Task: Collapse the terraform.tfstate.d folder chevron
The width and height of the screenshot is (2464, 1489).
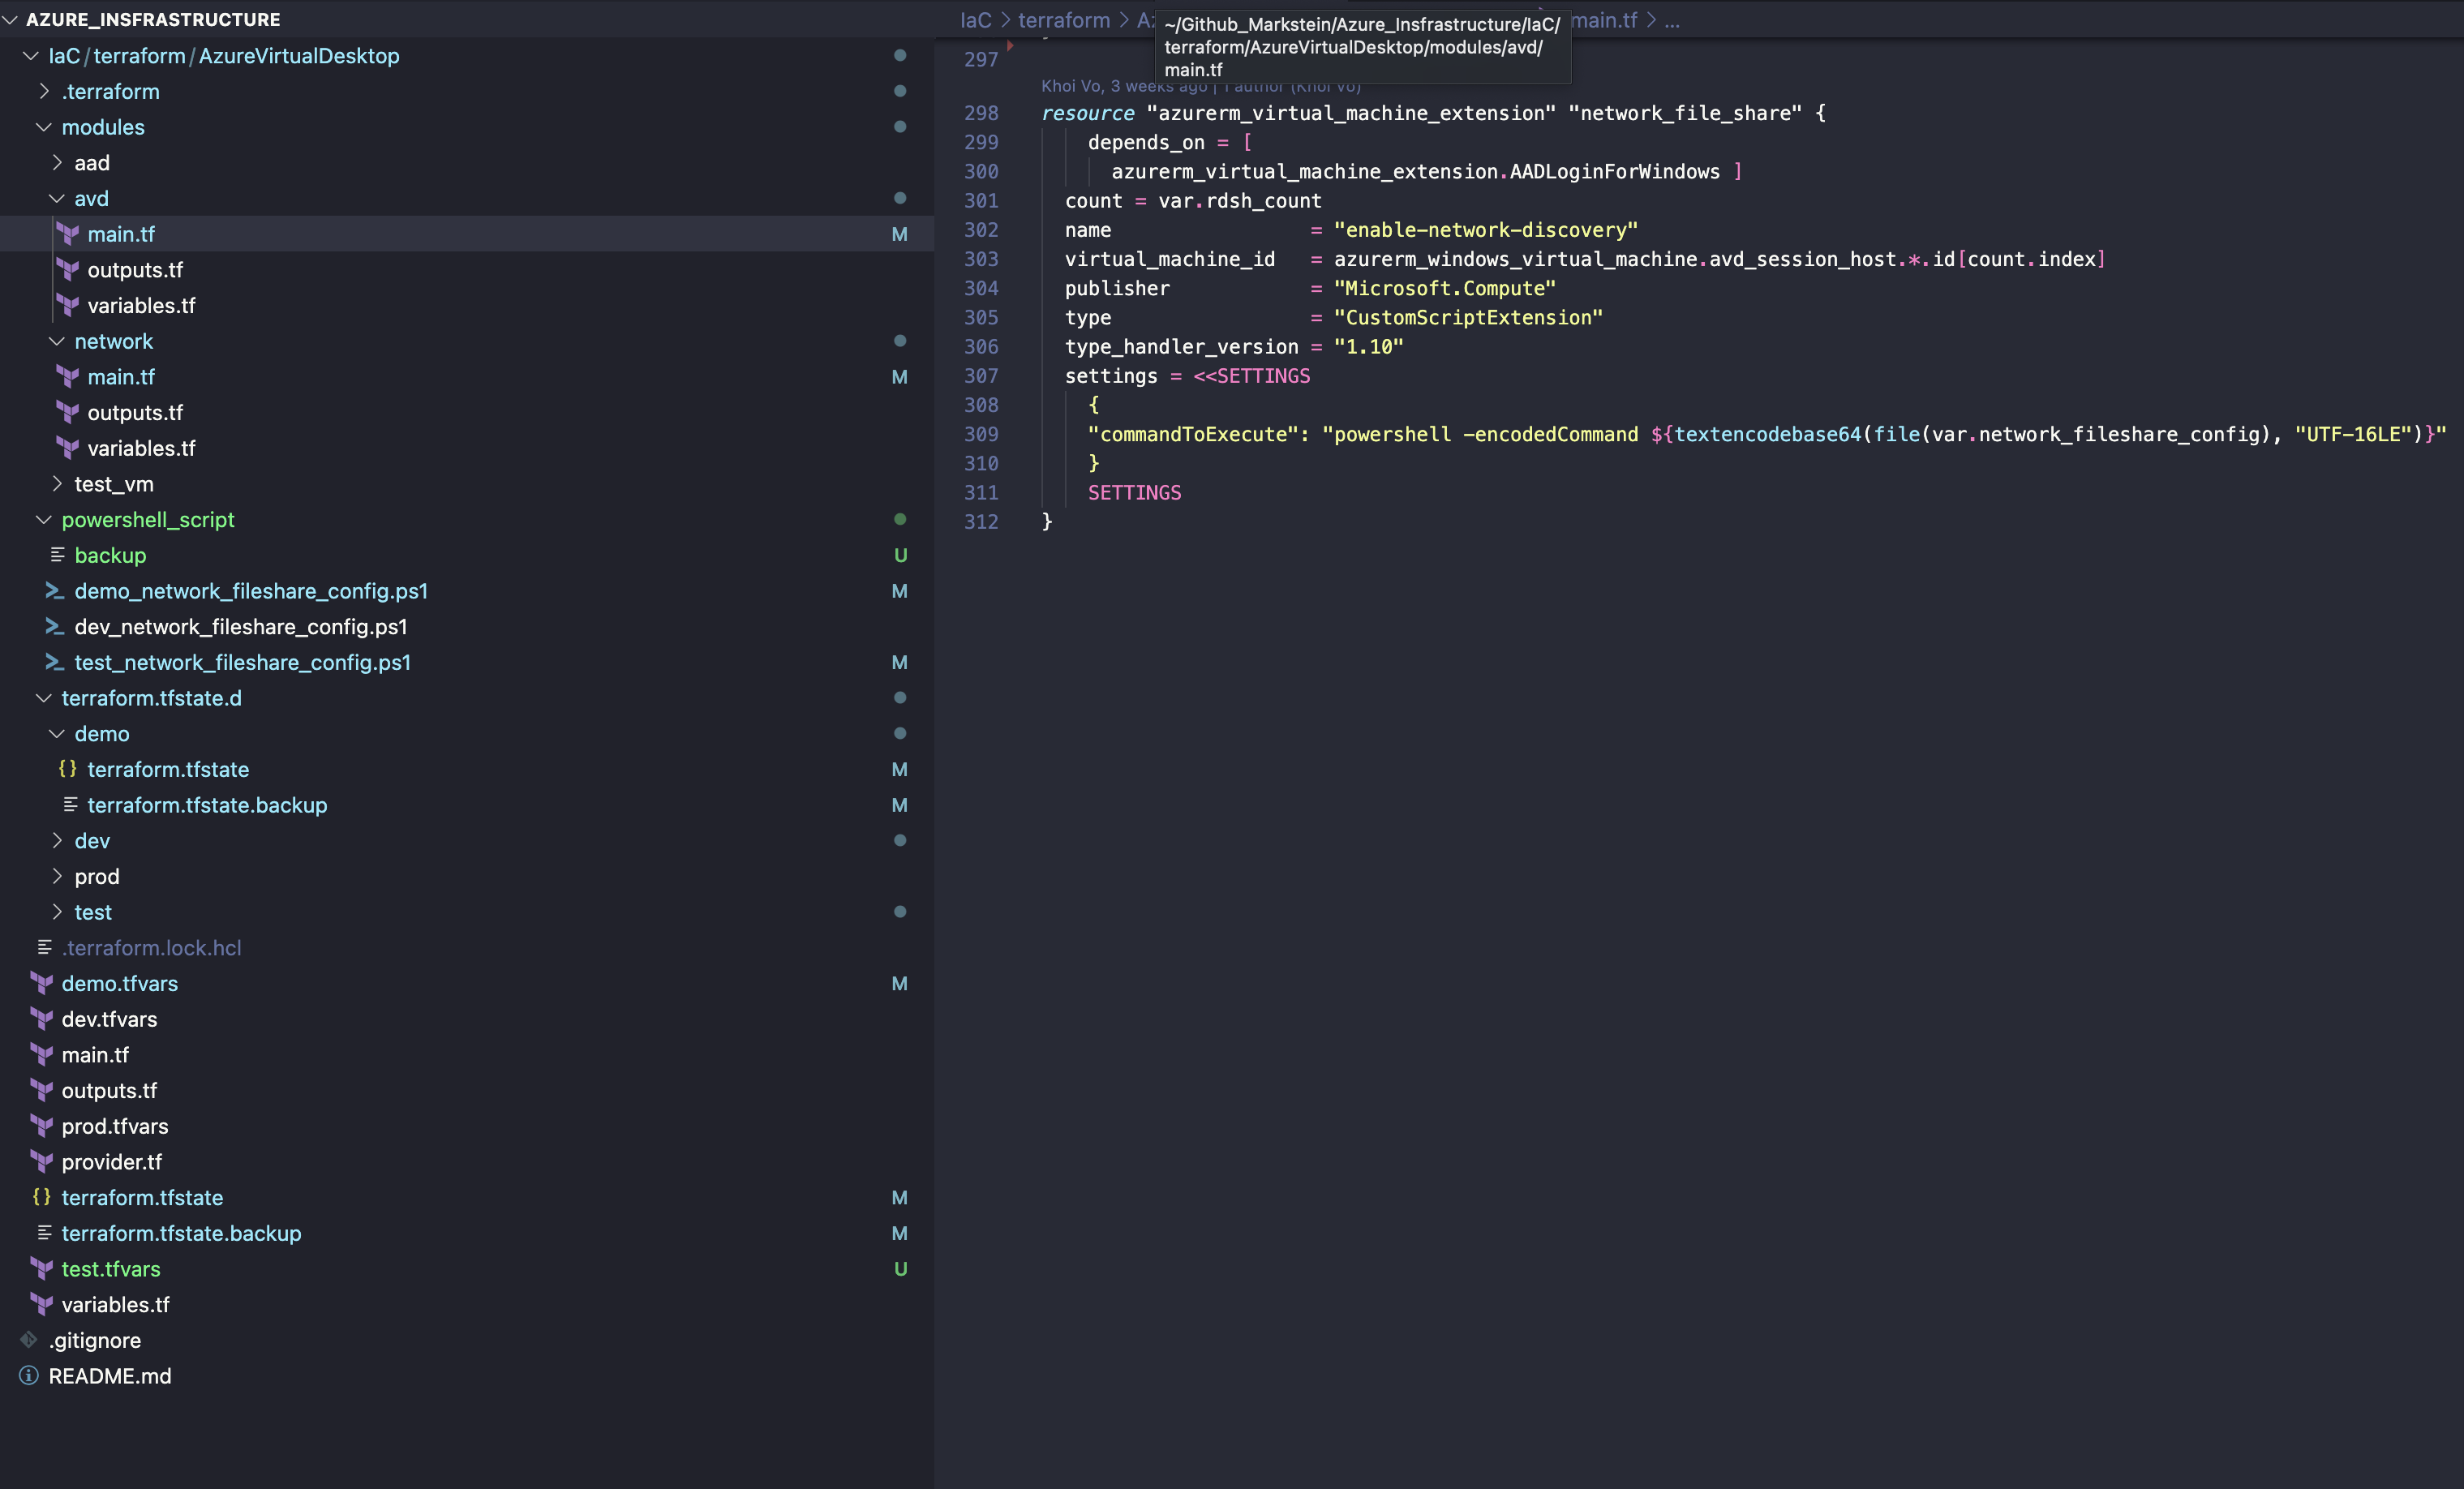Action: pyautogui.click(x=44, y=698)
